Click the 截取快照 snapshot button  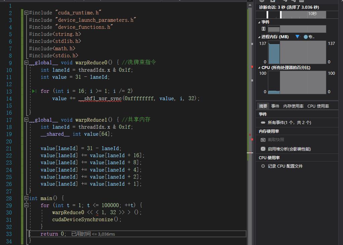click(x=276, y=139)
